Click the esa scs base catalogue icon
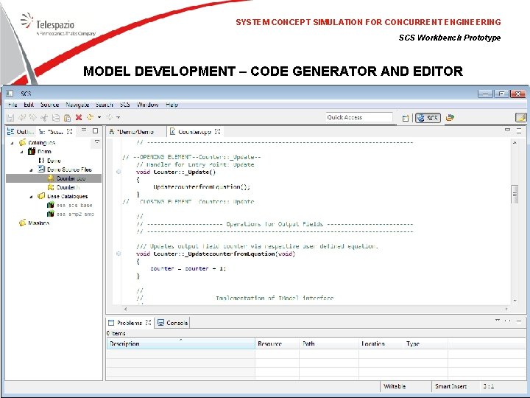Screen dimensions: 530x398 tap(51, 205)
